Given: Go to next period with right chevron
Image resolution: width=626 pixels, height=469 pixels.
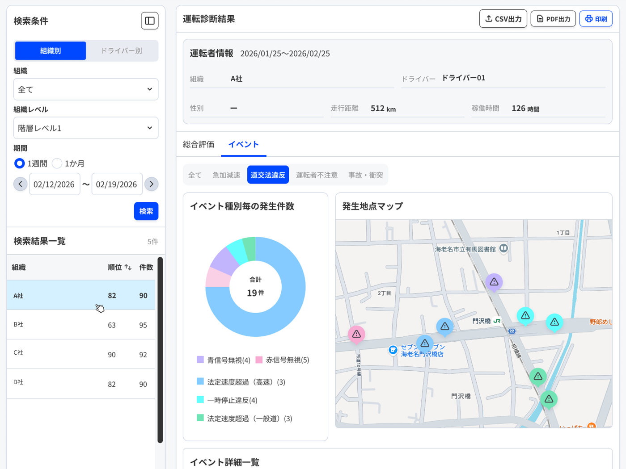Looking at the screenshot, I should tap(152, 184).
